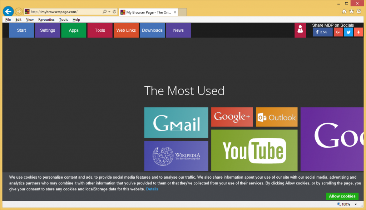Open the IE home icon
This screenshot has width=366, height=210.
pyautogui.click(x=344, y=12)
